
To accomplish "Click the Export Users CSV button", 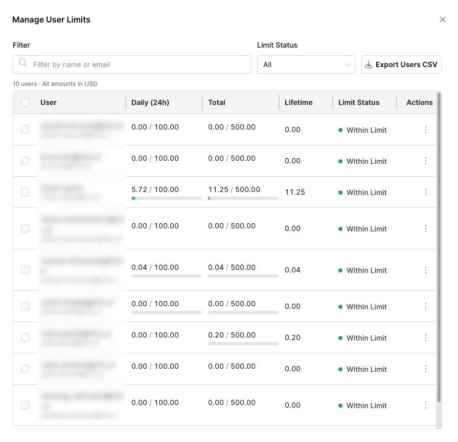I will click(401, 65).
